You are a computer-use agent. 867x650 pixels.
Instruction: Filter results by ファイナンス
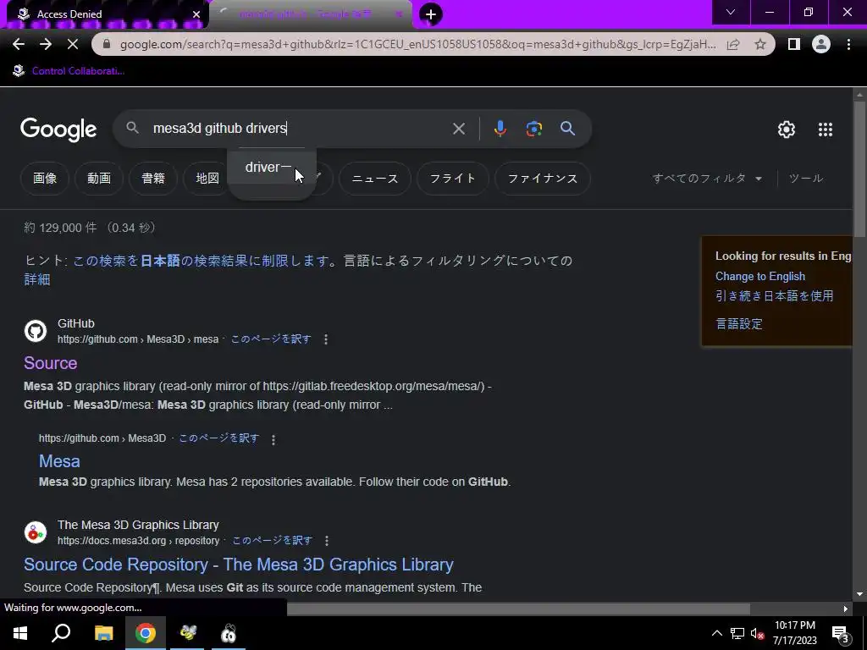tap(543, 179)
